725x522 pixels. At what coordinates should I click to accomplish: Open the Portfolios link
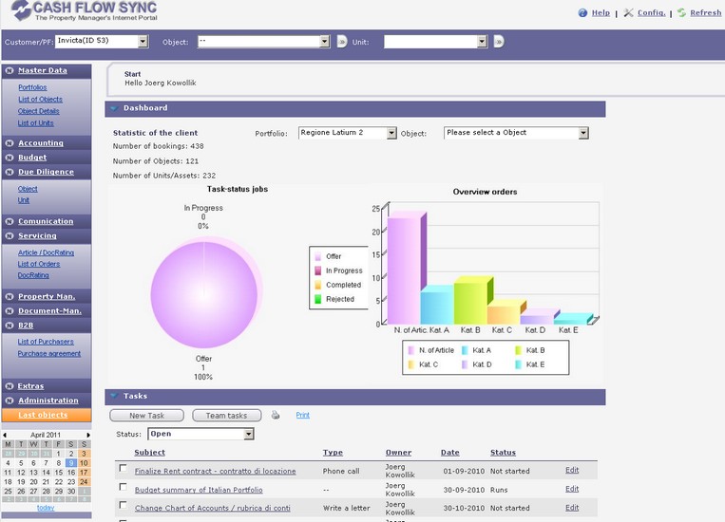point(32,87)
